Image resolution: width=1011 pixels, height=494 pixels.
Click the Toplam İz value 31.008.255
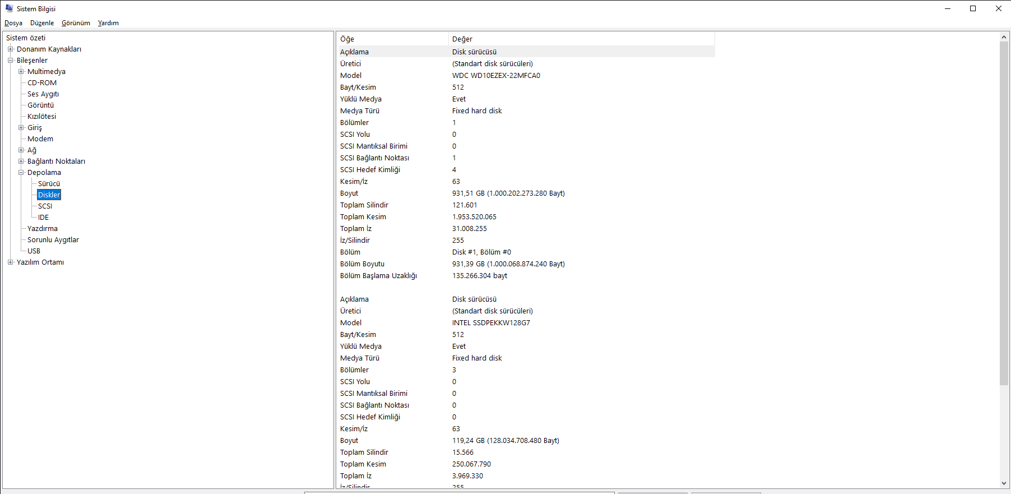pos(470,229)
